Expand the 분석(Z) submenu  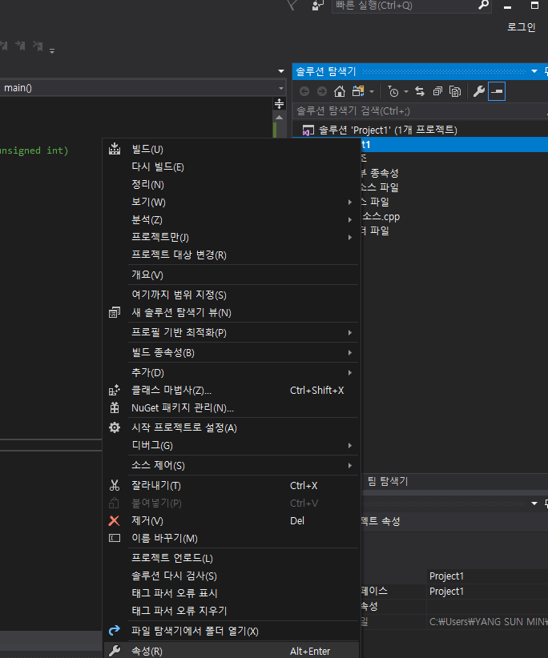(x=350, y=220)
